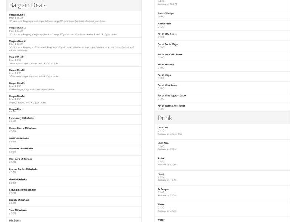Add Burger Meal 2 to order

(74, 73)
